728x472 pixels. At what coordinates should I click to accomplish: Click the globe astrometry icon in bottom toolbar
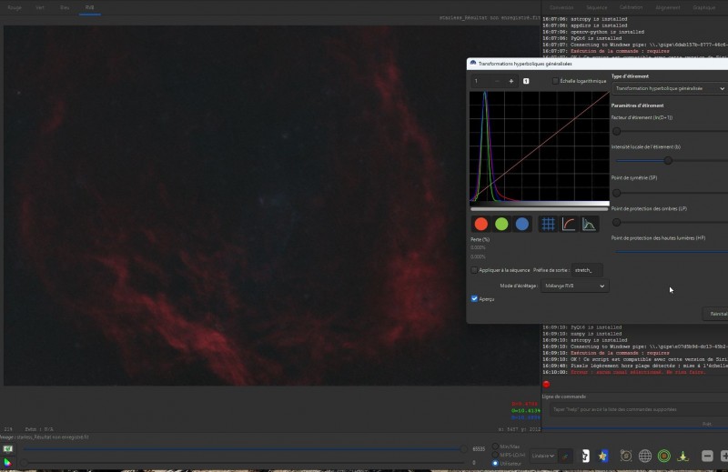(645, 457)
